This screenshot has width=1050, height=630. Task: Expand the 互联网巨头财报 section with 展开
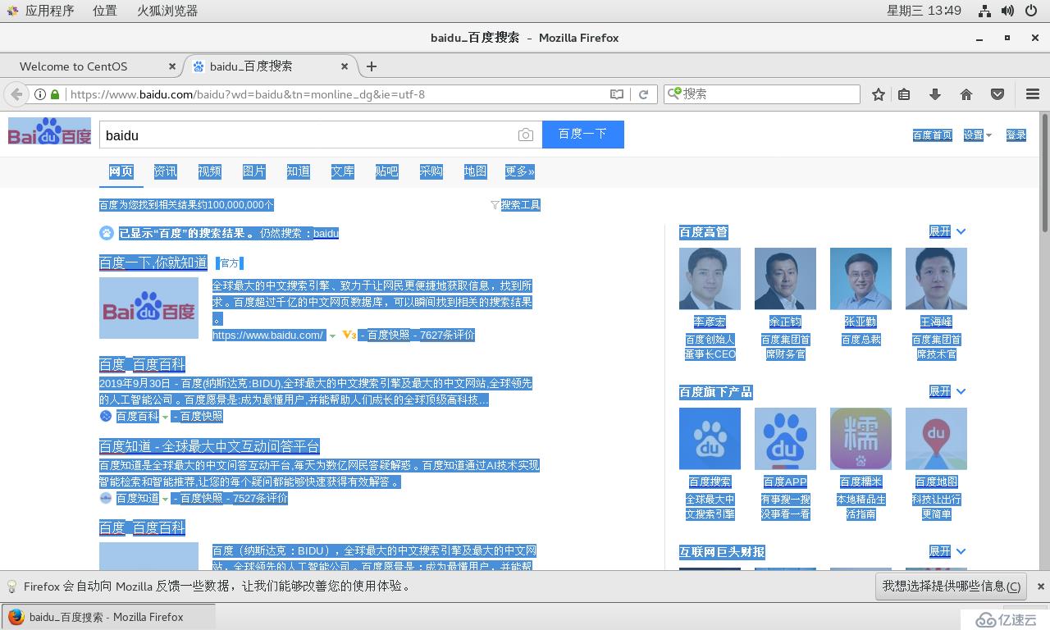(947, 551)
